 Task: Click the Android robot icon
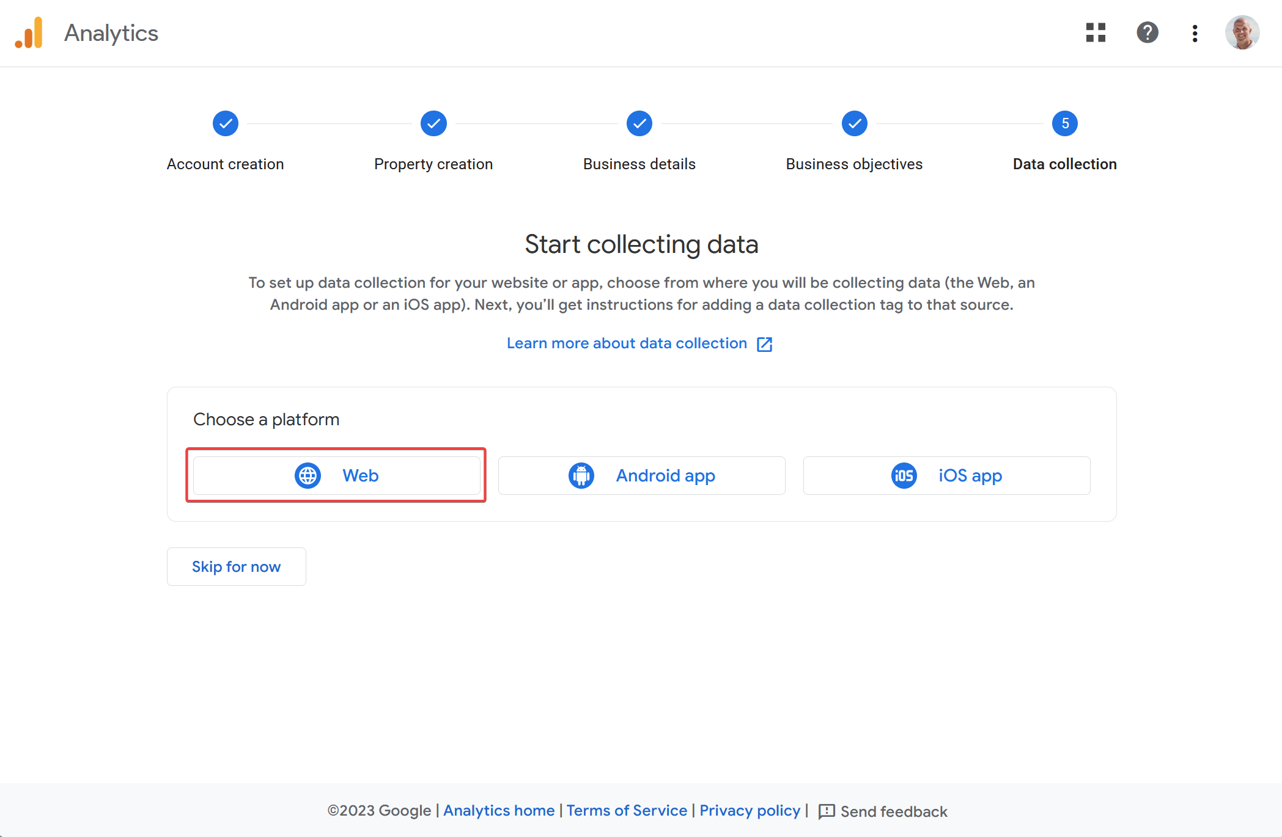(x=581, y=476)
